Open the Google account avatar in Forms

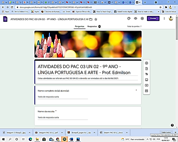pos(171,19)
